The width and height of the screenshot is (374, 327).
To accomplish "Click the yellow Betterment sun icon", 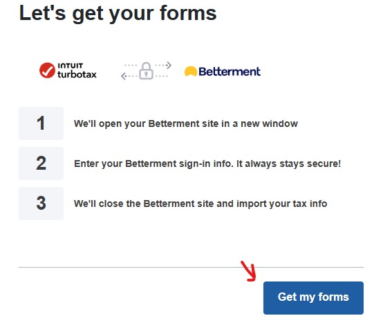I will (x=190, y=71).
